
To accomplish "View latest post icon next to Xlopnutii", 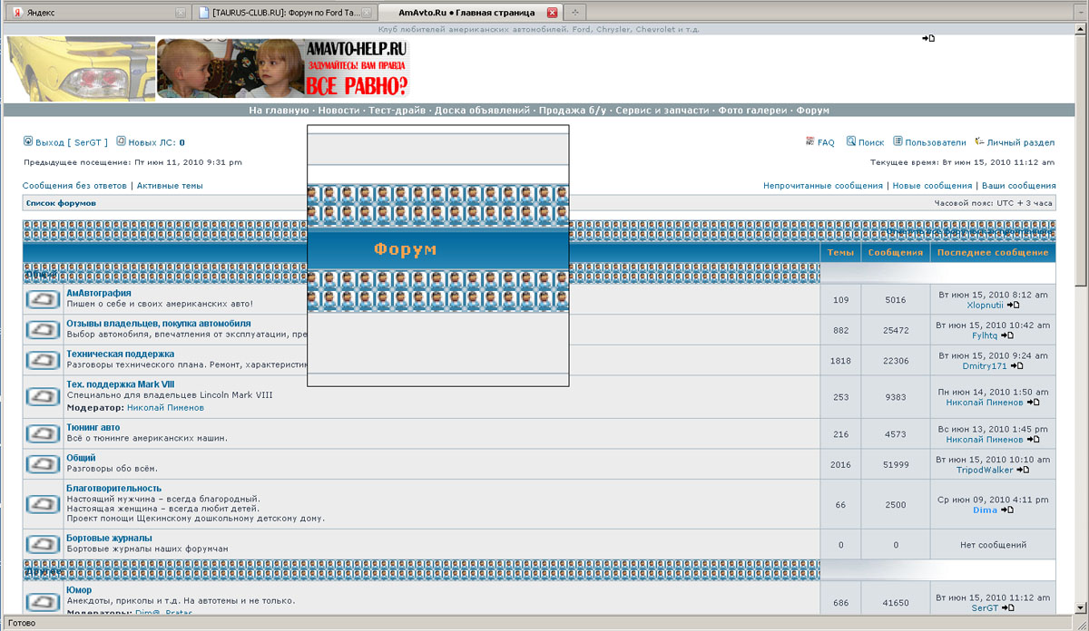I will [1013, 306].
